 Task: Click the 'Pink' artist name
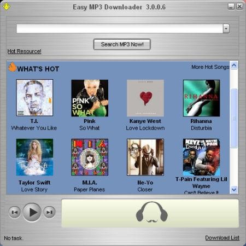[x=90, y=121]
